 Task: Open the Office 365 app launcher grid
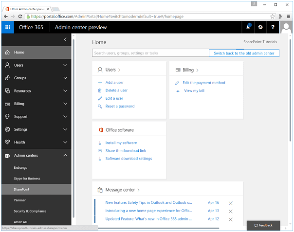pyautogui.click(x=7, y=27)
